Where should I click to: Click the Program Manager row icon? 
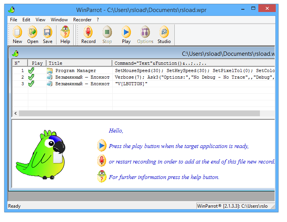(50, 71)
